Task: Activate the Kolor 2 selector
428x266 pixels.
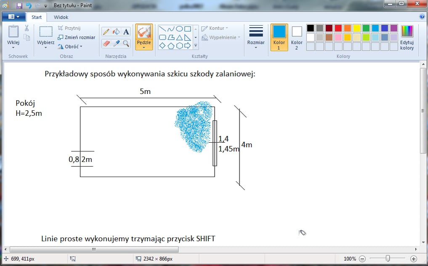Action: pyautogui.click(x=297, y=37)
